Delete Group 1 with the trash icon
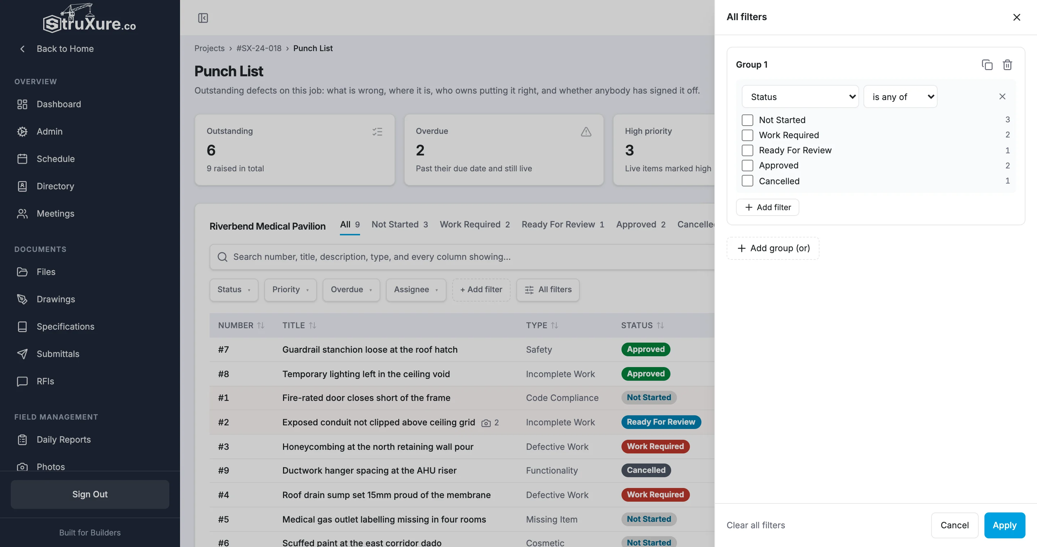Screen dimensions: 1037x547 [1007, 65]
